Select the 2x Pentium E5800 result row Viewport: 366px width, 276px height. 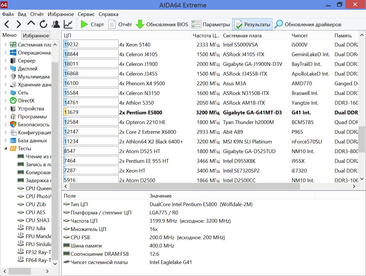pos(210,112)
